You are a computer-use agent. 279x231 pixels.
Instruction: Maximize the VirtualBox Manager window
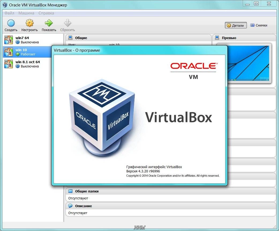point(256,4)
